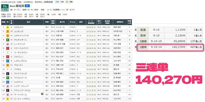205x102 pixels.
Task: Click the 9-14-15 trio combination
Action: [x=156, y=41]
